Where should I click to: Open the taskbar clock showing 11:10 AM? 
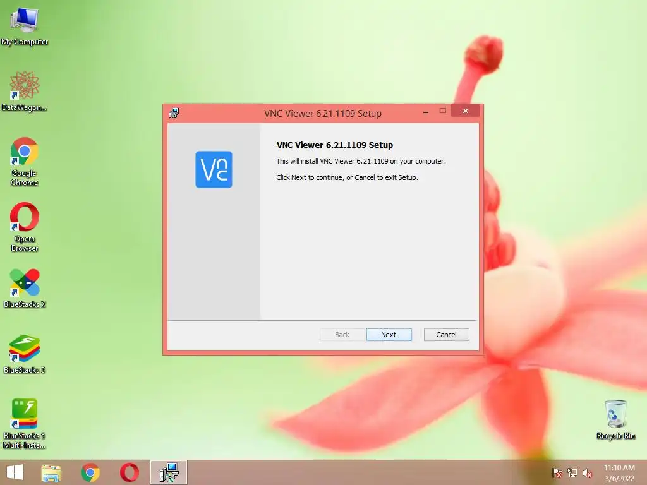619,472
